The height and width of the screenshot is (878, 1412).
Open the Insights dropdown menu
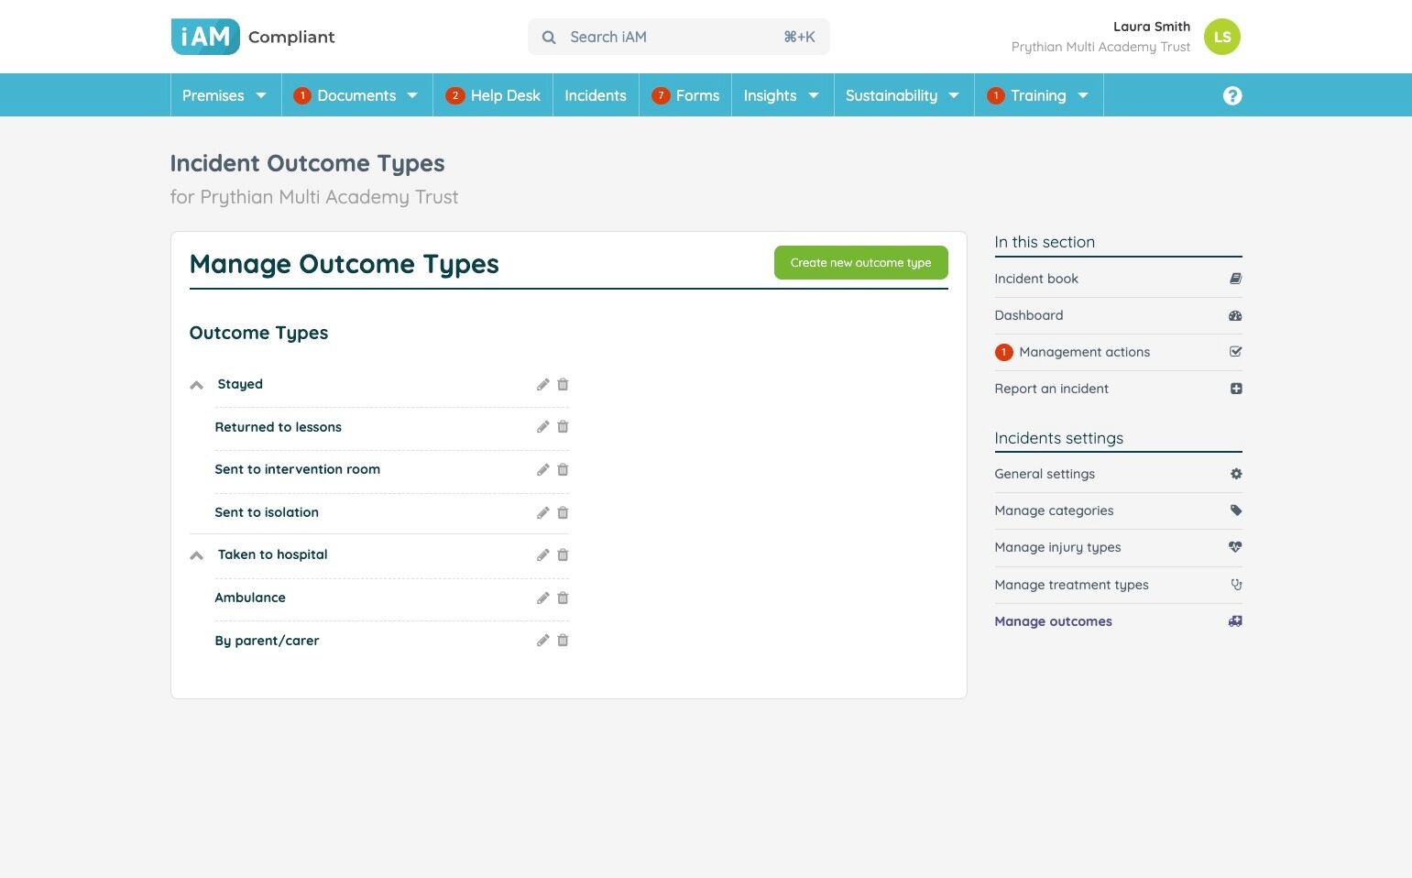pyautogui.click(x=783, y=95)
